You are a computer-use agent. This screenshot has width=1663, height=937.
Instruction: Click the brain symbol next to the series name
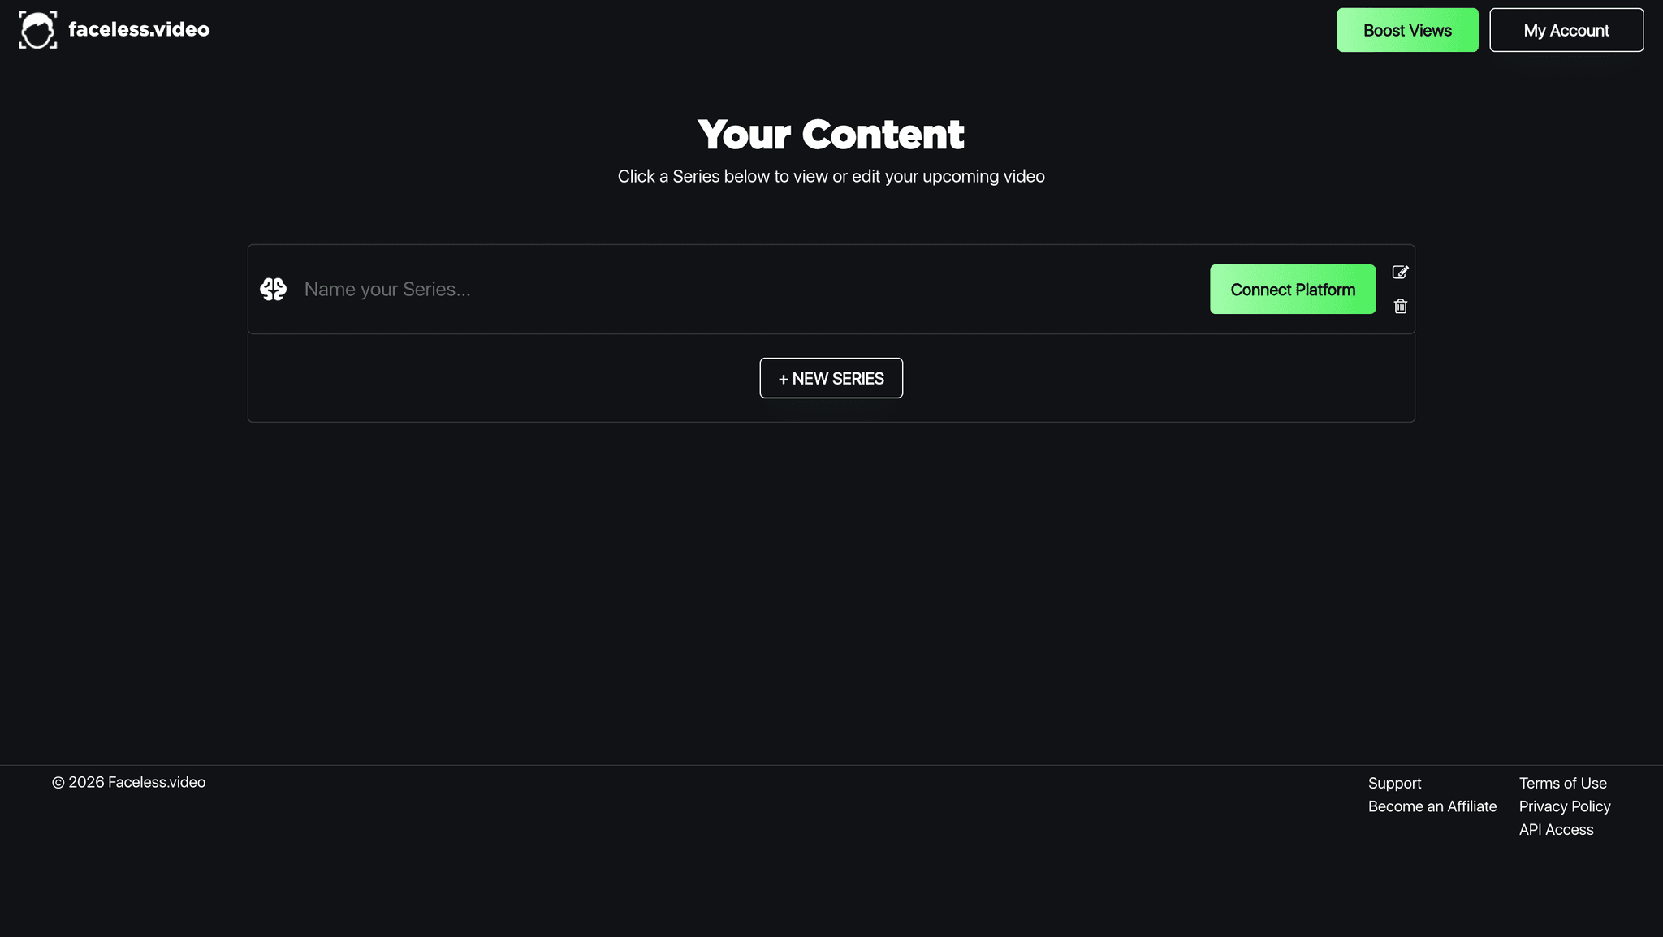click(273, 289)
